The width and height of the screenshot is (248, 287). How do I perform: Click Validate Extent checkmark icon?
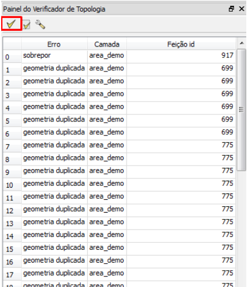click(x=27, y=24)
